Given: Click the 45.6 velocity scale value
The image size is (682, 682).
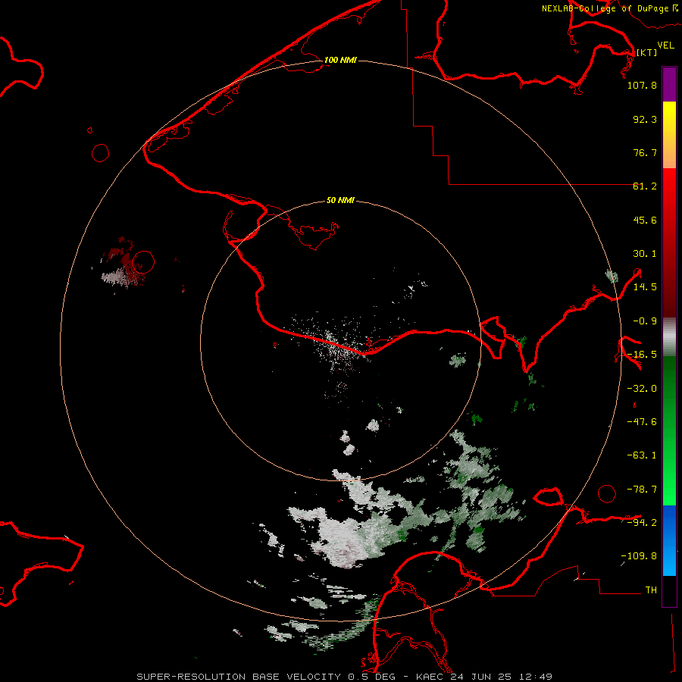Looking at the screenshot, I should pyautogui.click(x=645, y=220).
